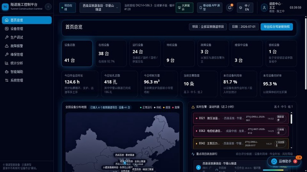
Task: Open 维保管理 in the sidebar
Action: (x=27, y=54)
